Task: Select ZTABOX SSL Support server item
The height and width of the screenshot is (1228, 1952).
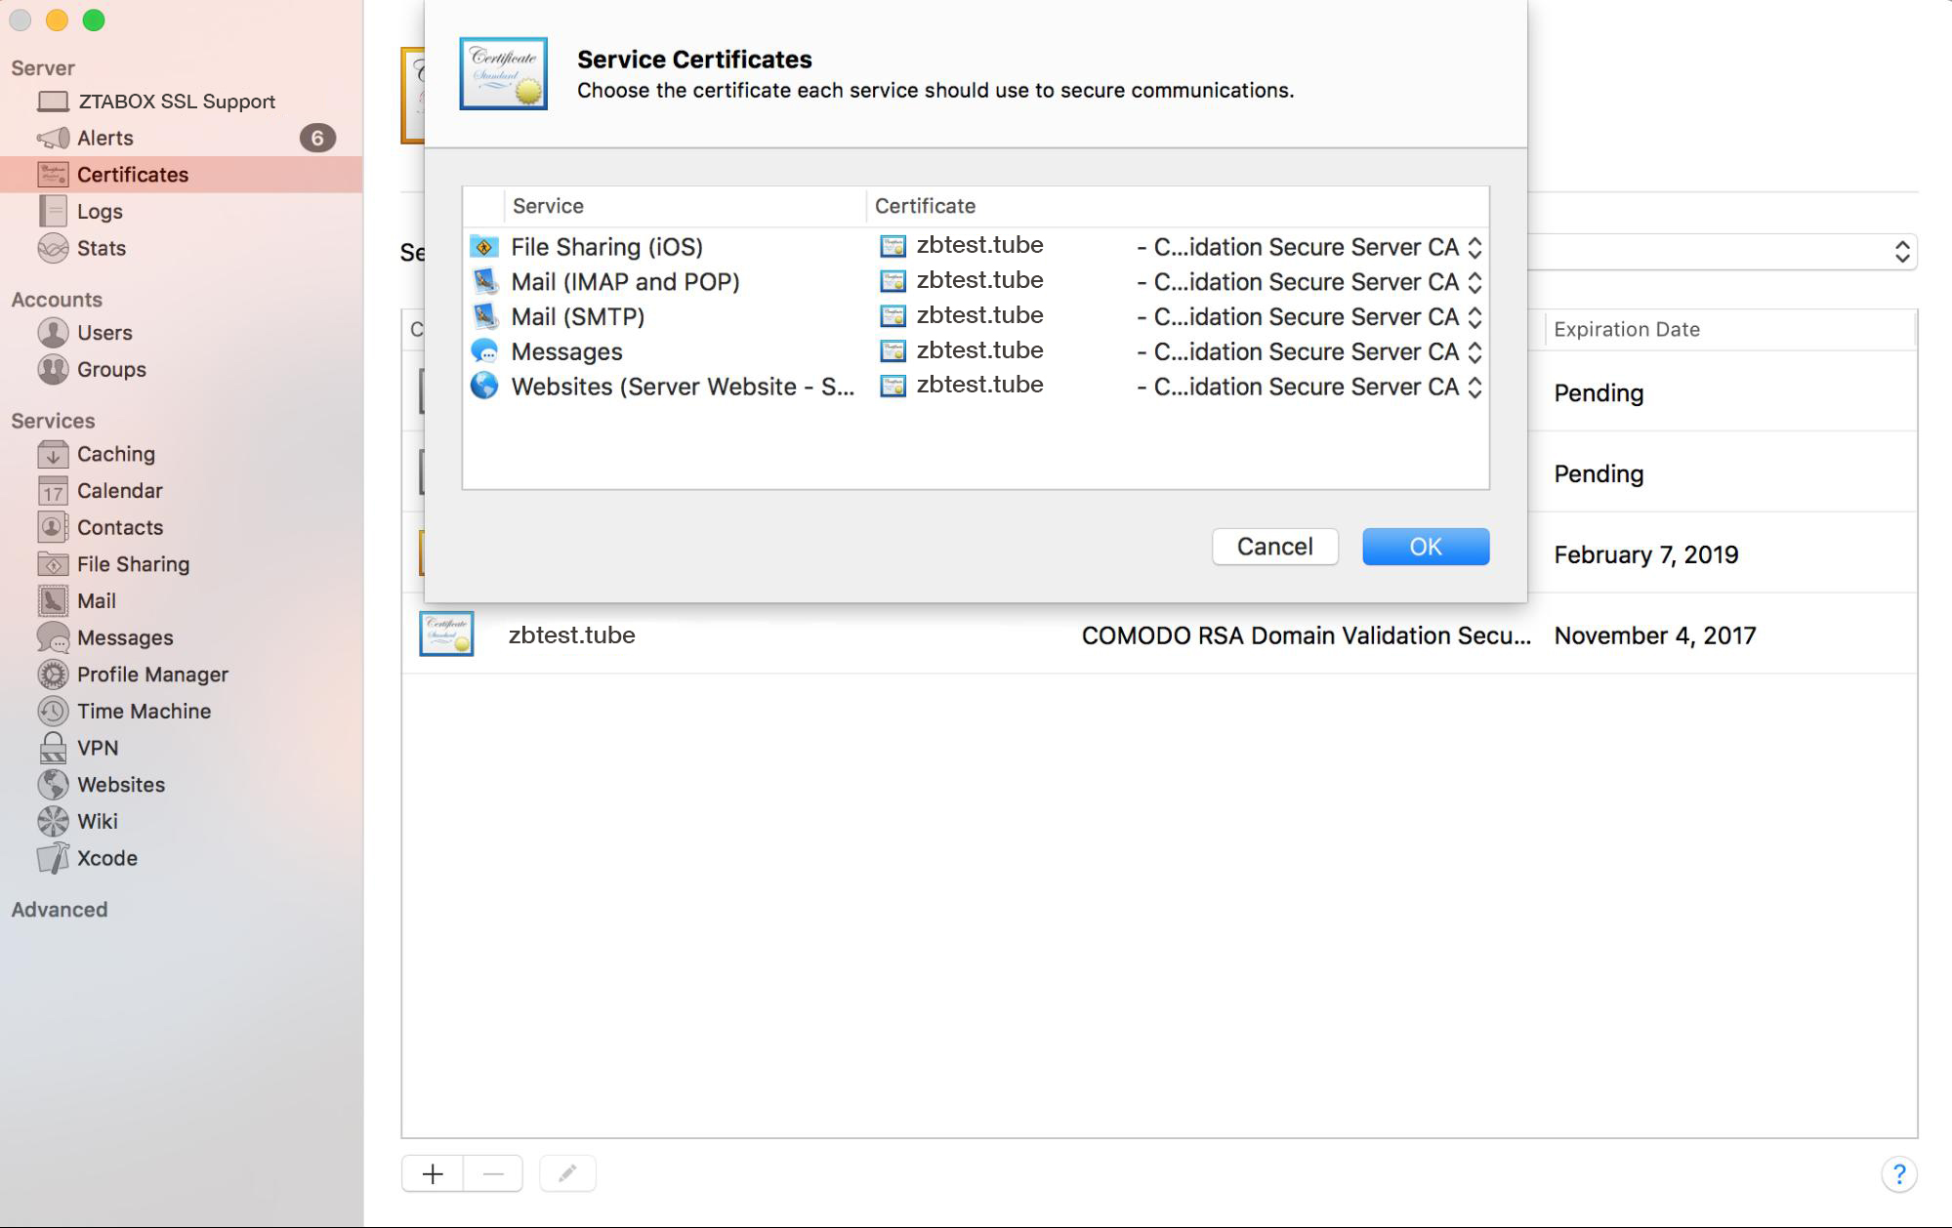Action: (176, 102)
